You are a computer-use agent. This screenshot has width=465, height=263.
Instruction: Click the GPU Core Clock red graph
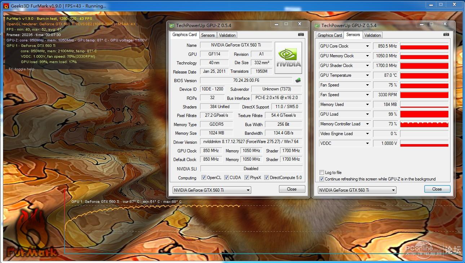tap(424, 46)
